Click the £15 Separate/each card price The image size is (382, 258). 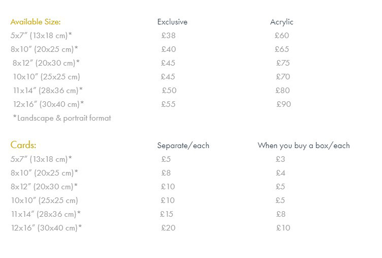tap(167, 214)
